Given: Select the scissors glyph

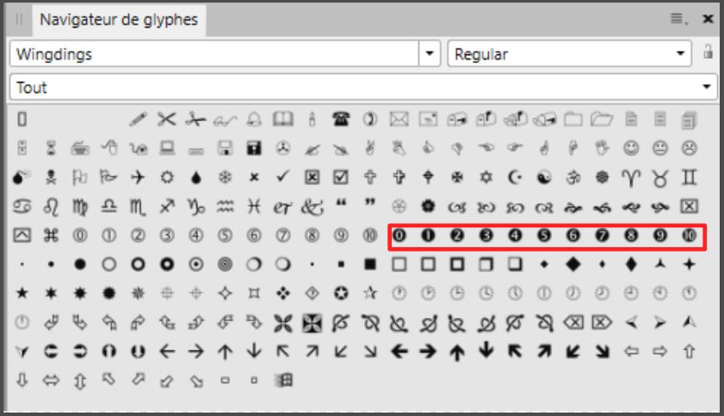Looking at the screenshot, I should (x=167, y=120).
